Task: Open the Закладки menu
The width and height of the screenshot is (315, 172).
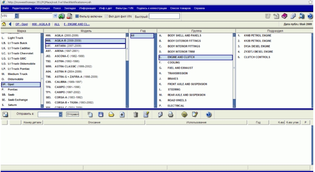Action: (x=70, y=8)
